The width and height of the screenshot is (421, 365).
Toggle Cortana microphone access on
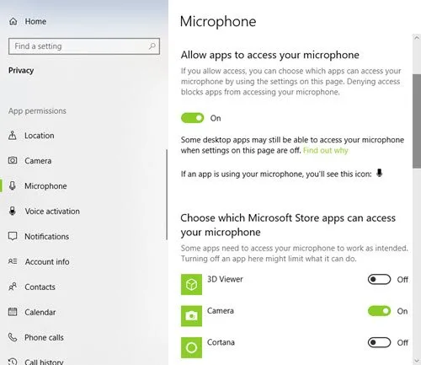(x=379, y=342)
